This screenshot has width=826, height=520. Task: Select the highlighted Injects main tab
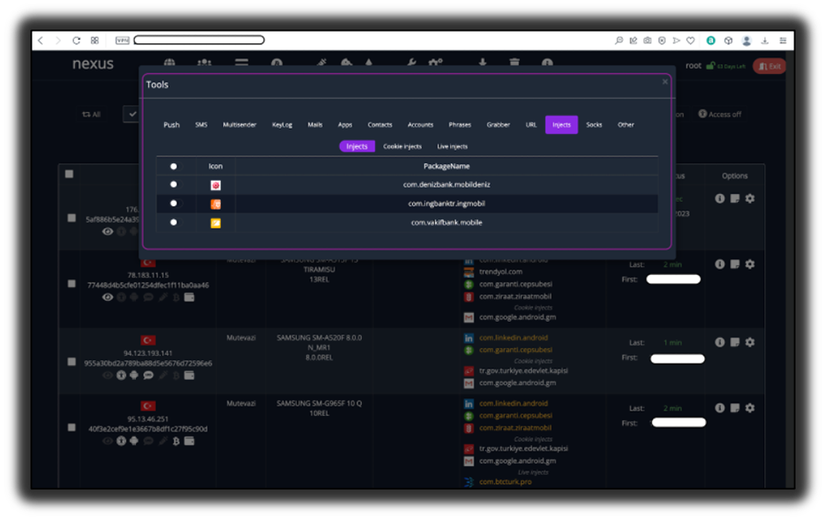561,125
